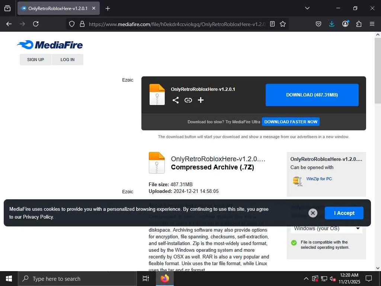The width and height of the screenshot is (381, 286).
Task: Show hidden system tray icons
Action: (x=306, y=279)
